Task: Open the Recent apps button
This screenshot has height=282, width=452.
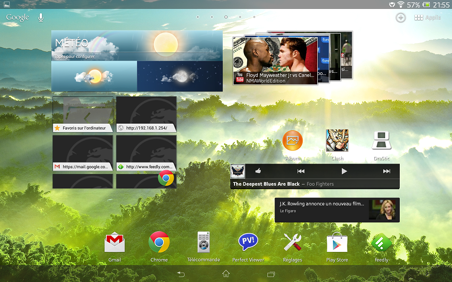Action: pos(271,274)
